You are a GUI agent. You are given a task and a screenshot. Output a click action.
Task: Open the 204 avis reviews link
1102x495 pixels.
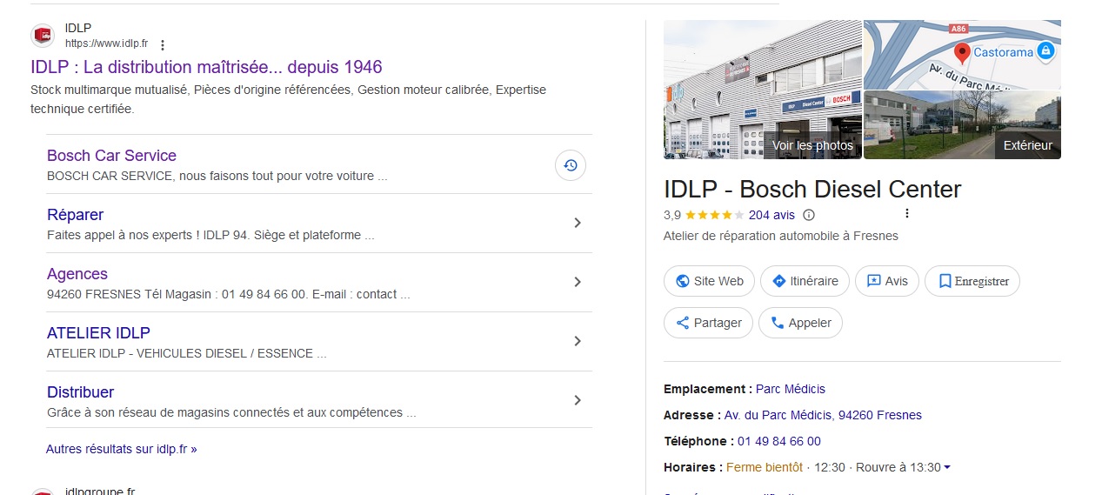tap(771, 215)
